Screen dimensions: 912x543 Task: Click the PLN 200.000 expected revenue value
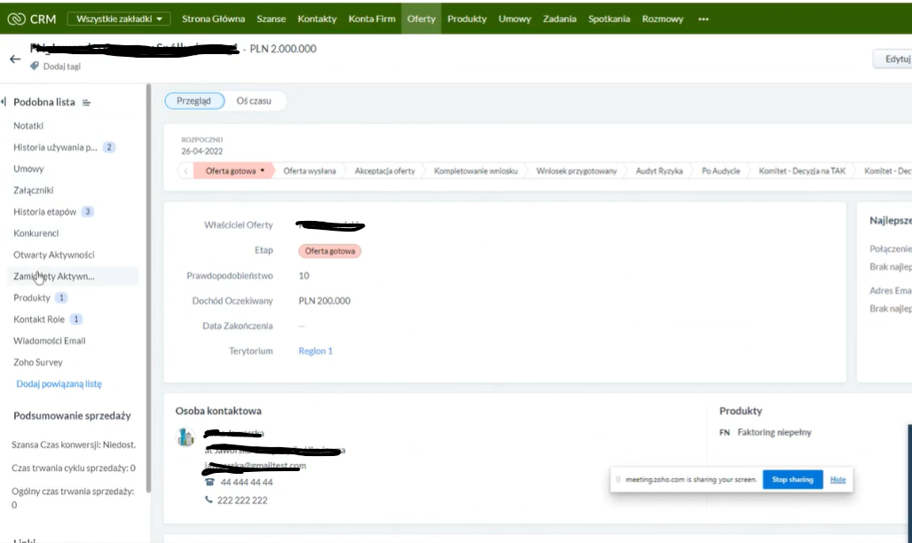[325, 301]
